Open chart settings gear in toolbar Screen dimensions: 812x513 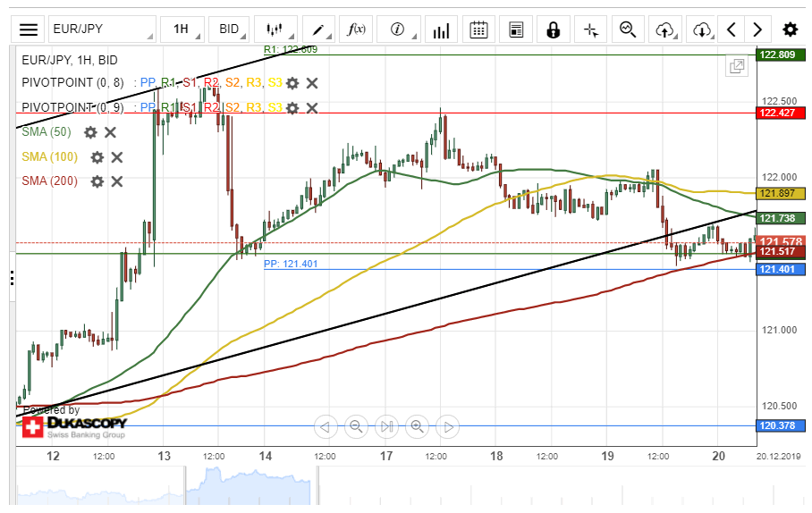click(790, 29)
